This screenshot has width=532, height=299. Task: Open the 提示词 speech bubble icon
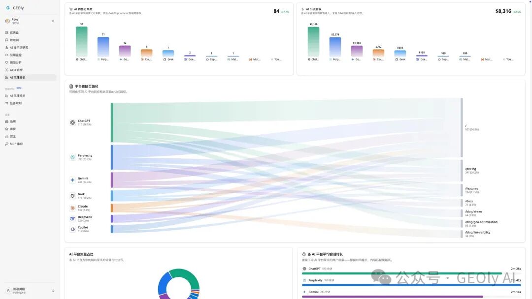(x=6, y=40)
